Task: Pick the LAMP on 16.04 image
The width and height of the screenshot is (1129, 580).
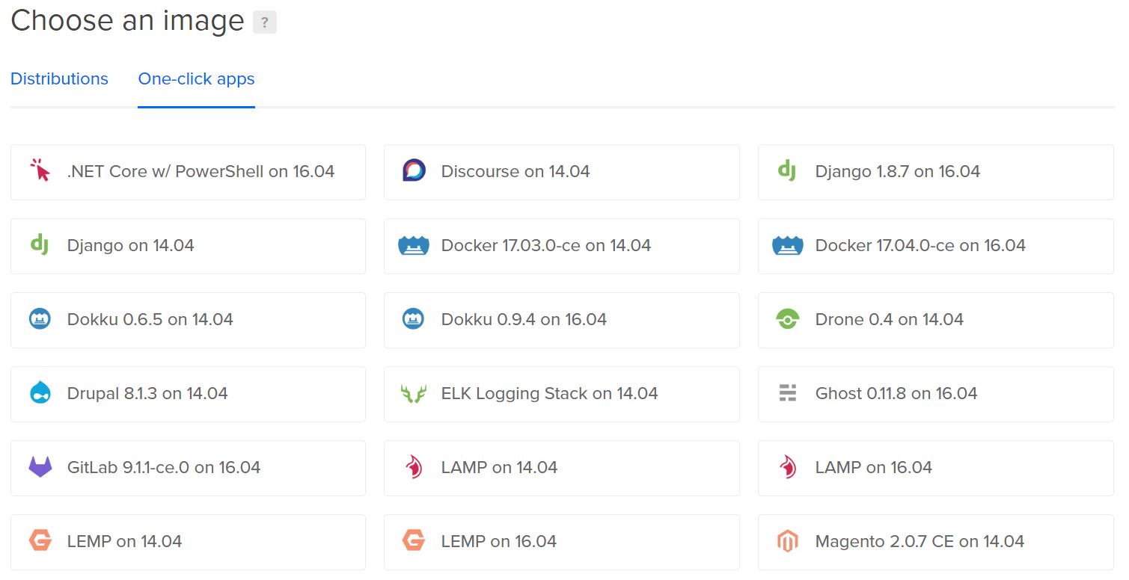Action: (936, 468)
